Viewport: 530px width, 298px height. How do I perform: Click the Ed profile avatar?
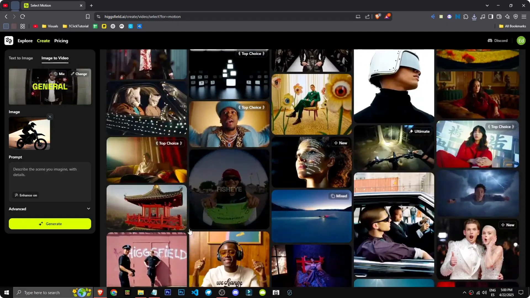[521, 41]
